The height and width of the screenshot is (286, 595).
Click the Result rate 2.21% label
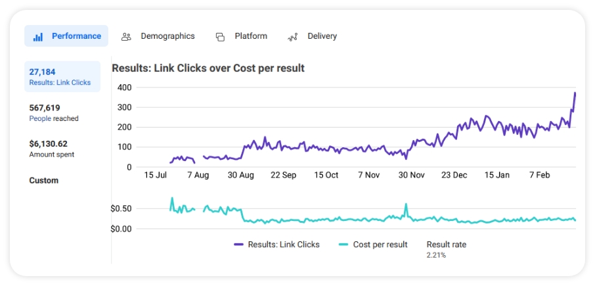click(x=446, y=249)
